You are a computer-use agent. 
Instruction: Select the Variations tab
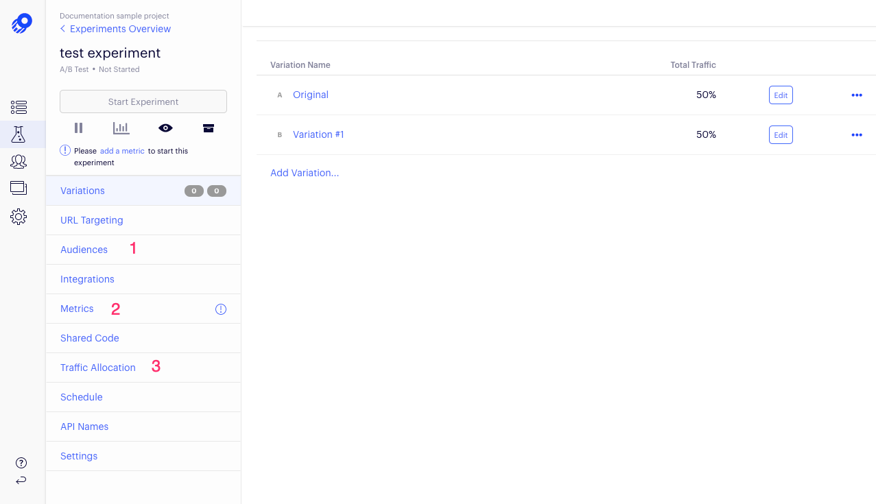click(143, 191)
